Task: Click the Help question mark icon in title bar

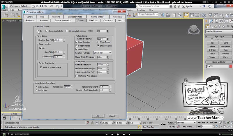Action: [x=210, y=6]
